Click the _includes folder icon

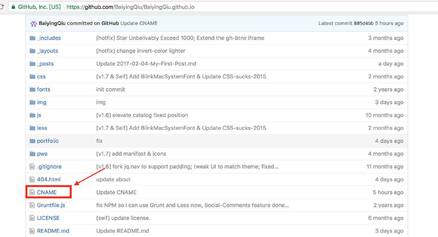(32, 38)
